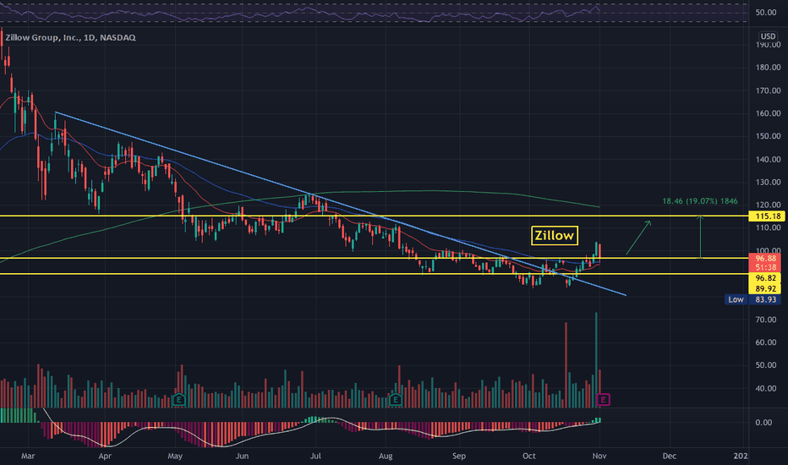Click the Apr label on the time axis

coord(105,456)
